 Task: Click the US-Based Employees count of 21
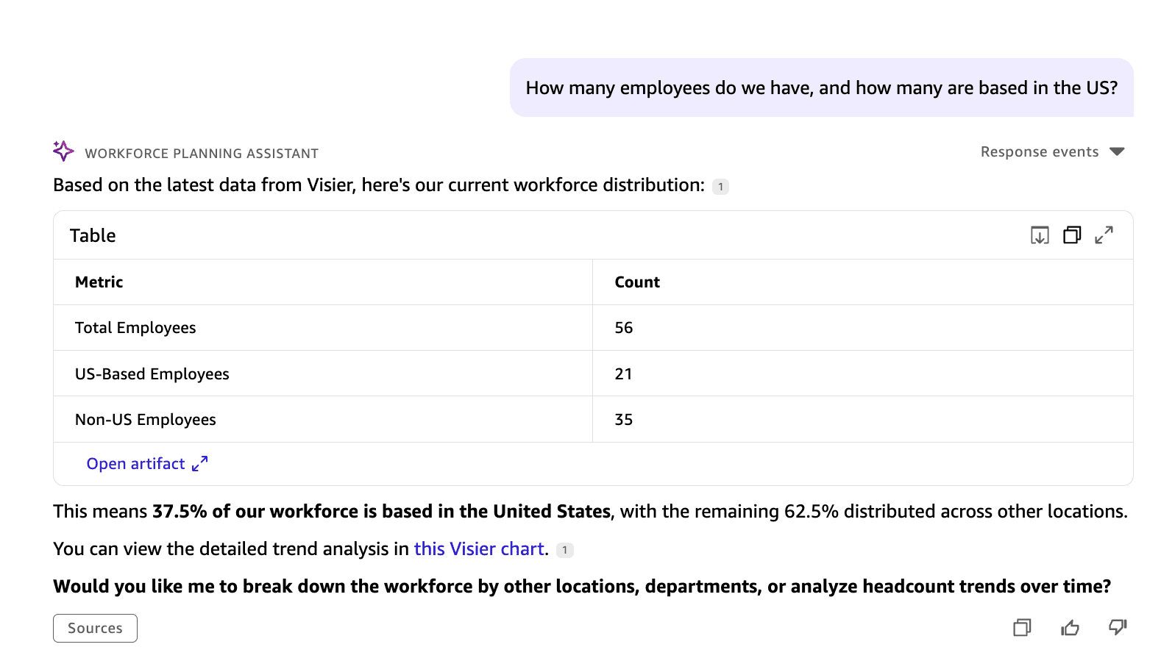pos(623,374)
